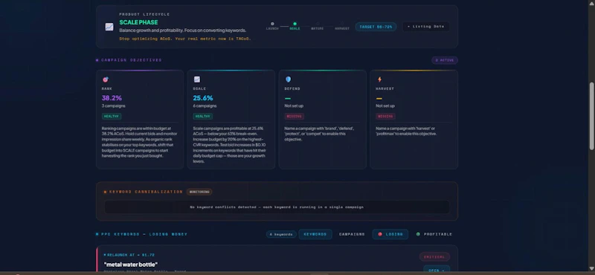Click the PPC Keywords Losing Money heading
Viewport: 595px width, 275px height.
coord(144,234)
